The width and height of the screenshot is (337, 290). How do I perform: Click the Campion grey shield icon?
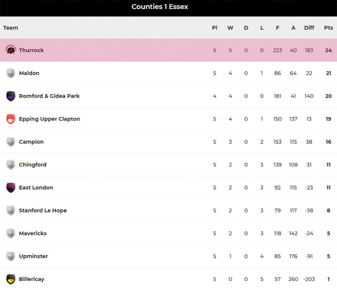tap(11, 142)
